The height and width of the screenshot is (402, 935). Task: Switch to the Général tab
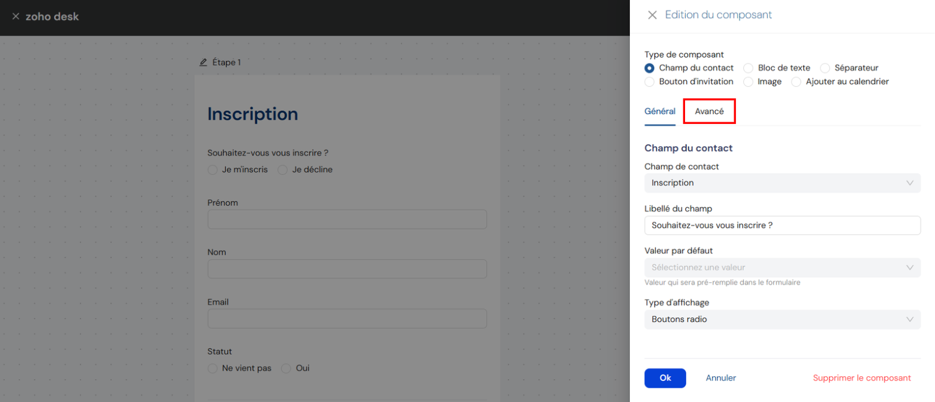click(660, 111)
